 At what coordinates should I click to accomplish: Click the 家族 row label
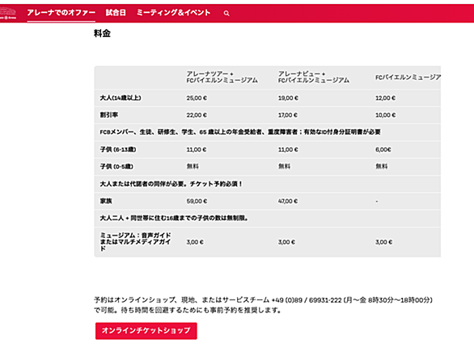tap(106, 201)
